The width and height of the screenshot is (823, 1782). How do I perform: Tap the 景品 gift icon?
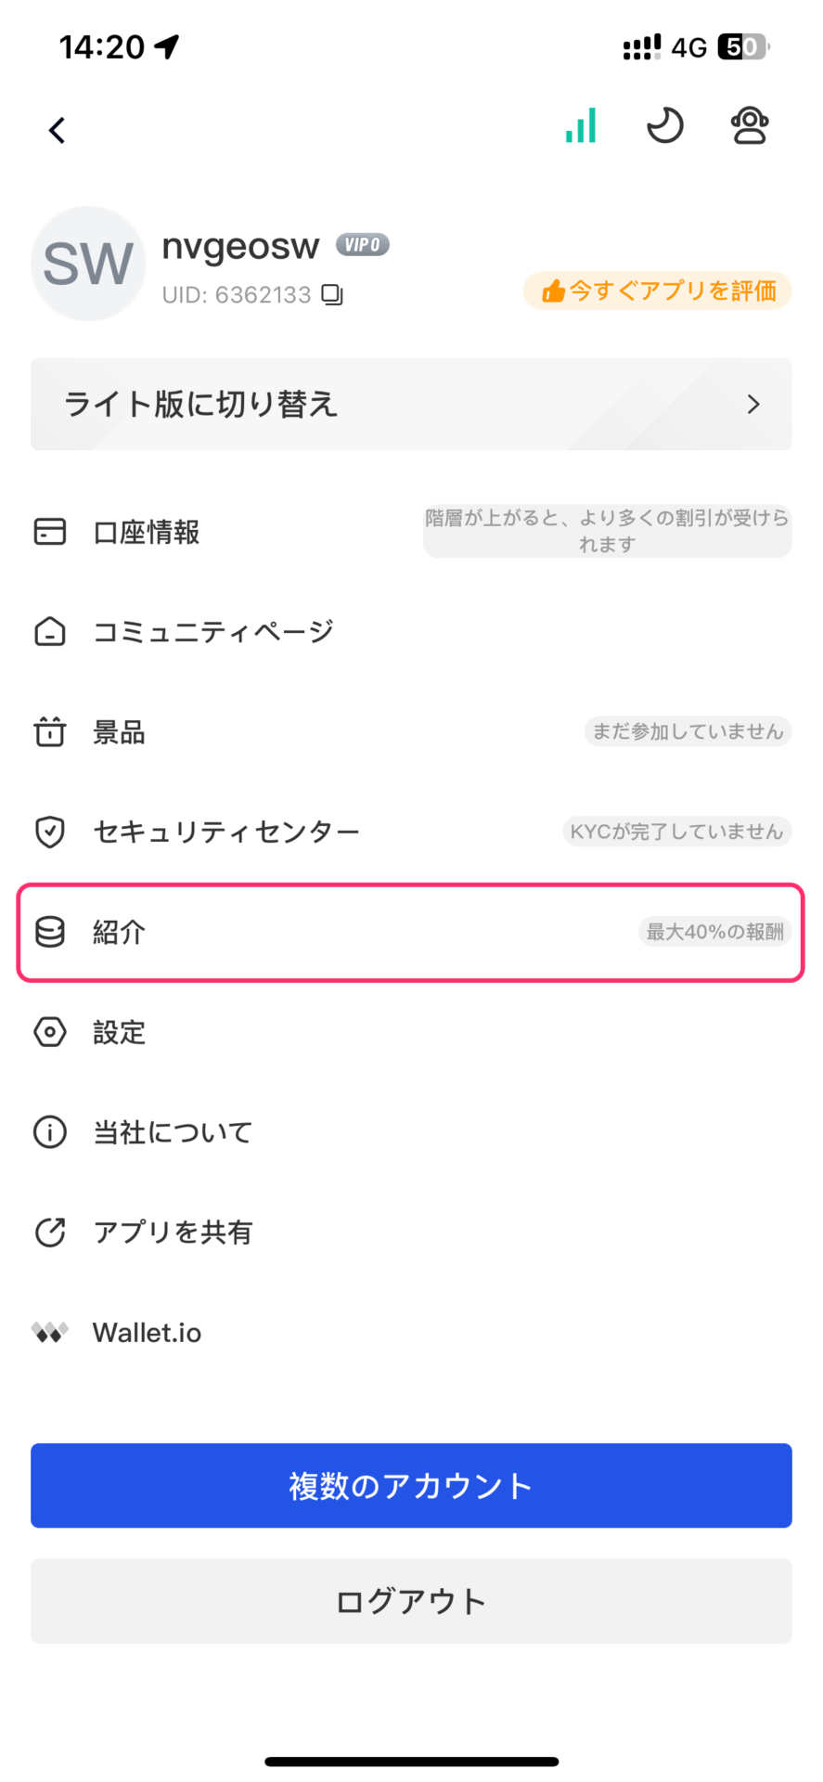(50, 732)
